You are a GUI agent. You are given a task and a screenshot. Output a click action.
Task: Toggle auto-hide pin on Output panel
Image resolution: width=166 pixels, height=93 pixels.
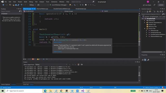137,62
